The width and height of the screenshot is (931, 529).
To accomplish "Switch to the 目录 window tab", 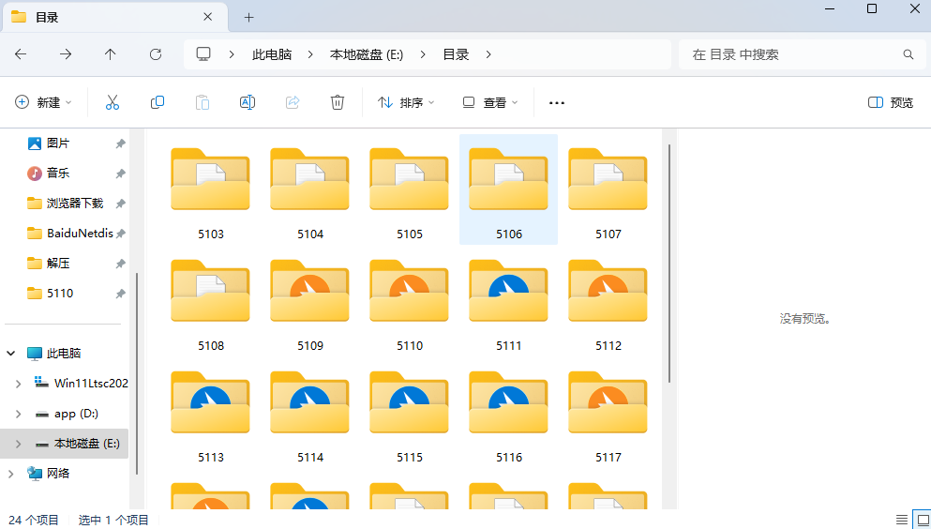I will click(115, 17).
